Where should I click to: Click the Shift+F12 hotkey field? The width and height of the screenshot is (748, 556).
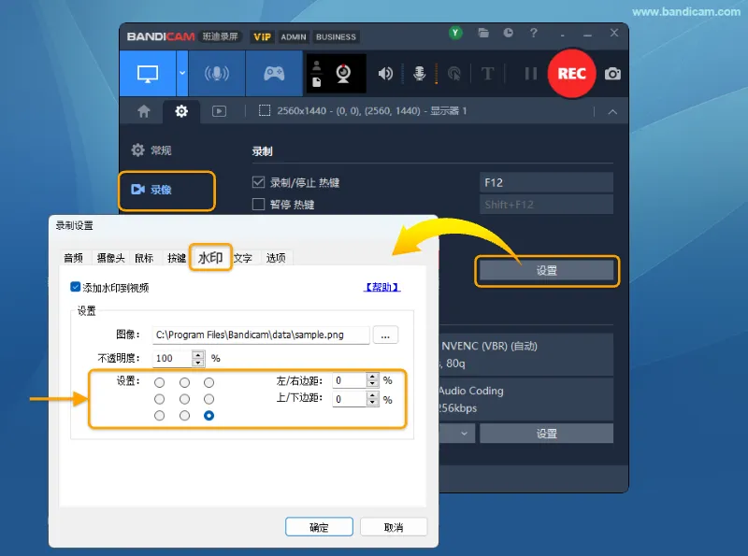point(546,205)
